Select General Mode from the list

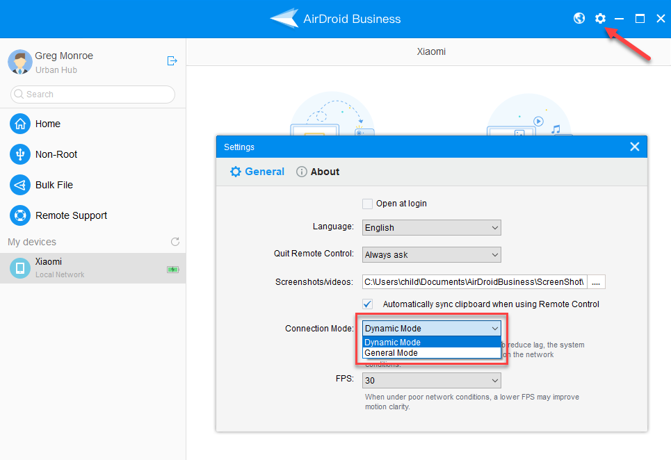[431, 353]
